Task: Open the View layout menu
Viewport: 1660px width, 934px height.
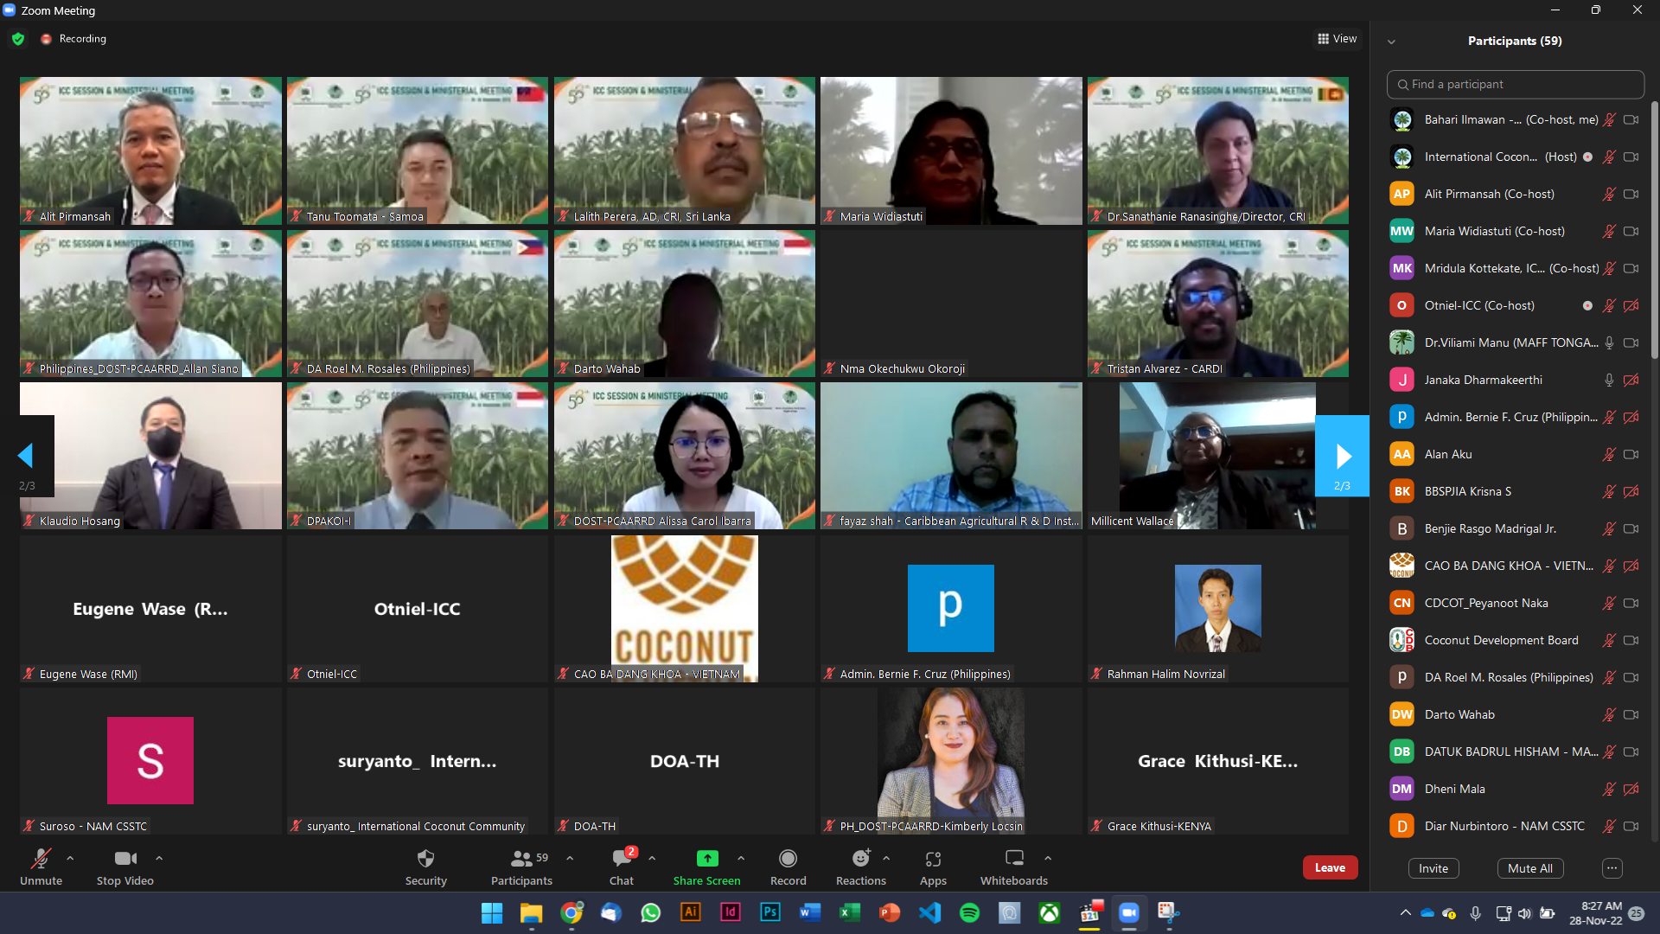Action: point(1337,39)
